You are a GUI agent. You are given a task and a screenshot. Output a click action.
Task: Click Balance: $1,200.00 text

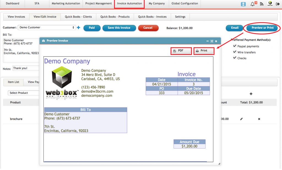[x=180, y=28]
